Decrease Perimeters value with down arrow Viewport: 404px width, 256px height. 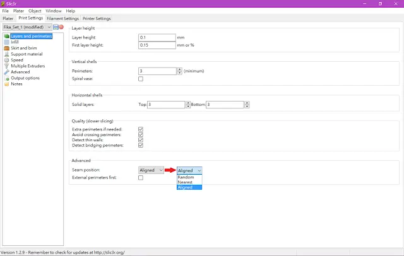tap(179, 73)
